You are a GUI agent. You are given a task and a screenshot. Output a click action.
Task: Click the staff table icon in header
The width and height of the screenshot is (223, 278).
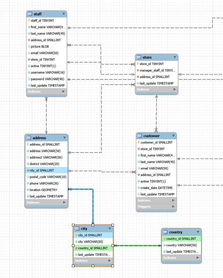[x=30, y=14]
